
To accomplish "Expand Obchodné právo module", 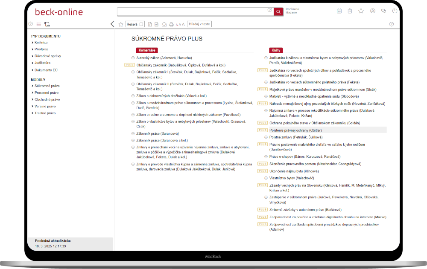I will point(47,100).
